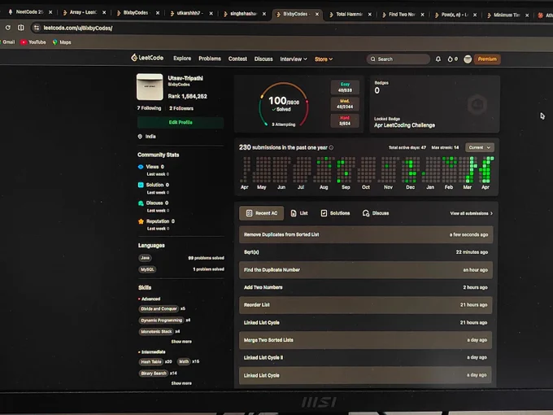Viewport: 553px width, 415px height.
Task: Click the Hash Table skill tag
Action: [151, 362]
